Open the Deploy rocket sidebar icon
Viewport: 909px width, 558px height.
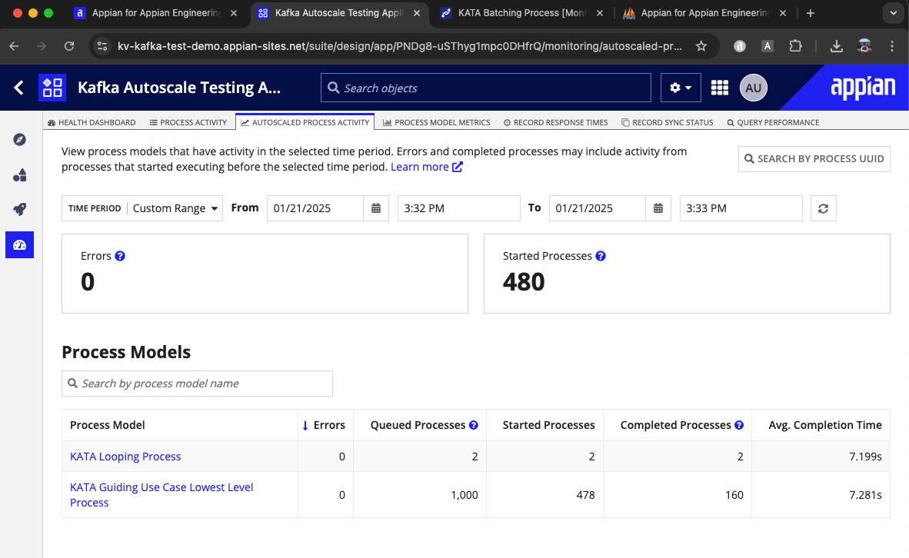pos(20,210)
